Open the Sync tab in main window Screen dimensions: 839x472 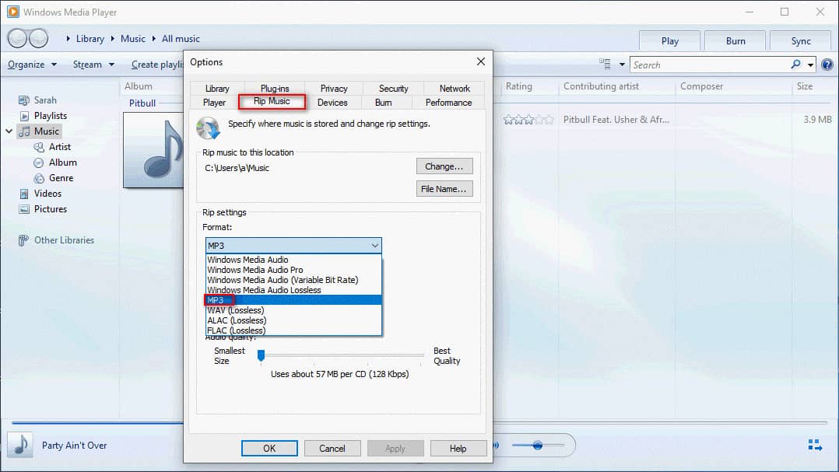coord(801,41)
